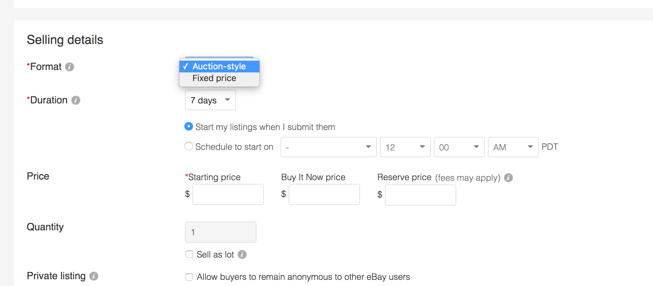Click the Quantity field showing 1
Viewport: 653px width, 286px height.
(220, 232)
